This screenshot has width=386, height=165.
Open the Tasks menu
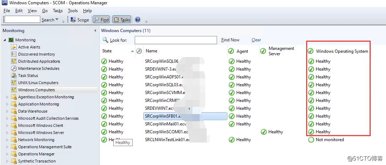pos(58,11)
